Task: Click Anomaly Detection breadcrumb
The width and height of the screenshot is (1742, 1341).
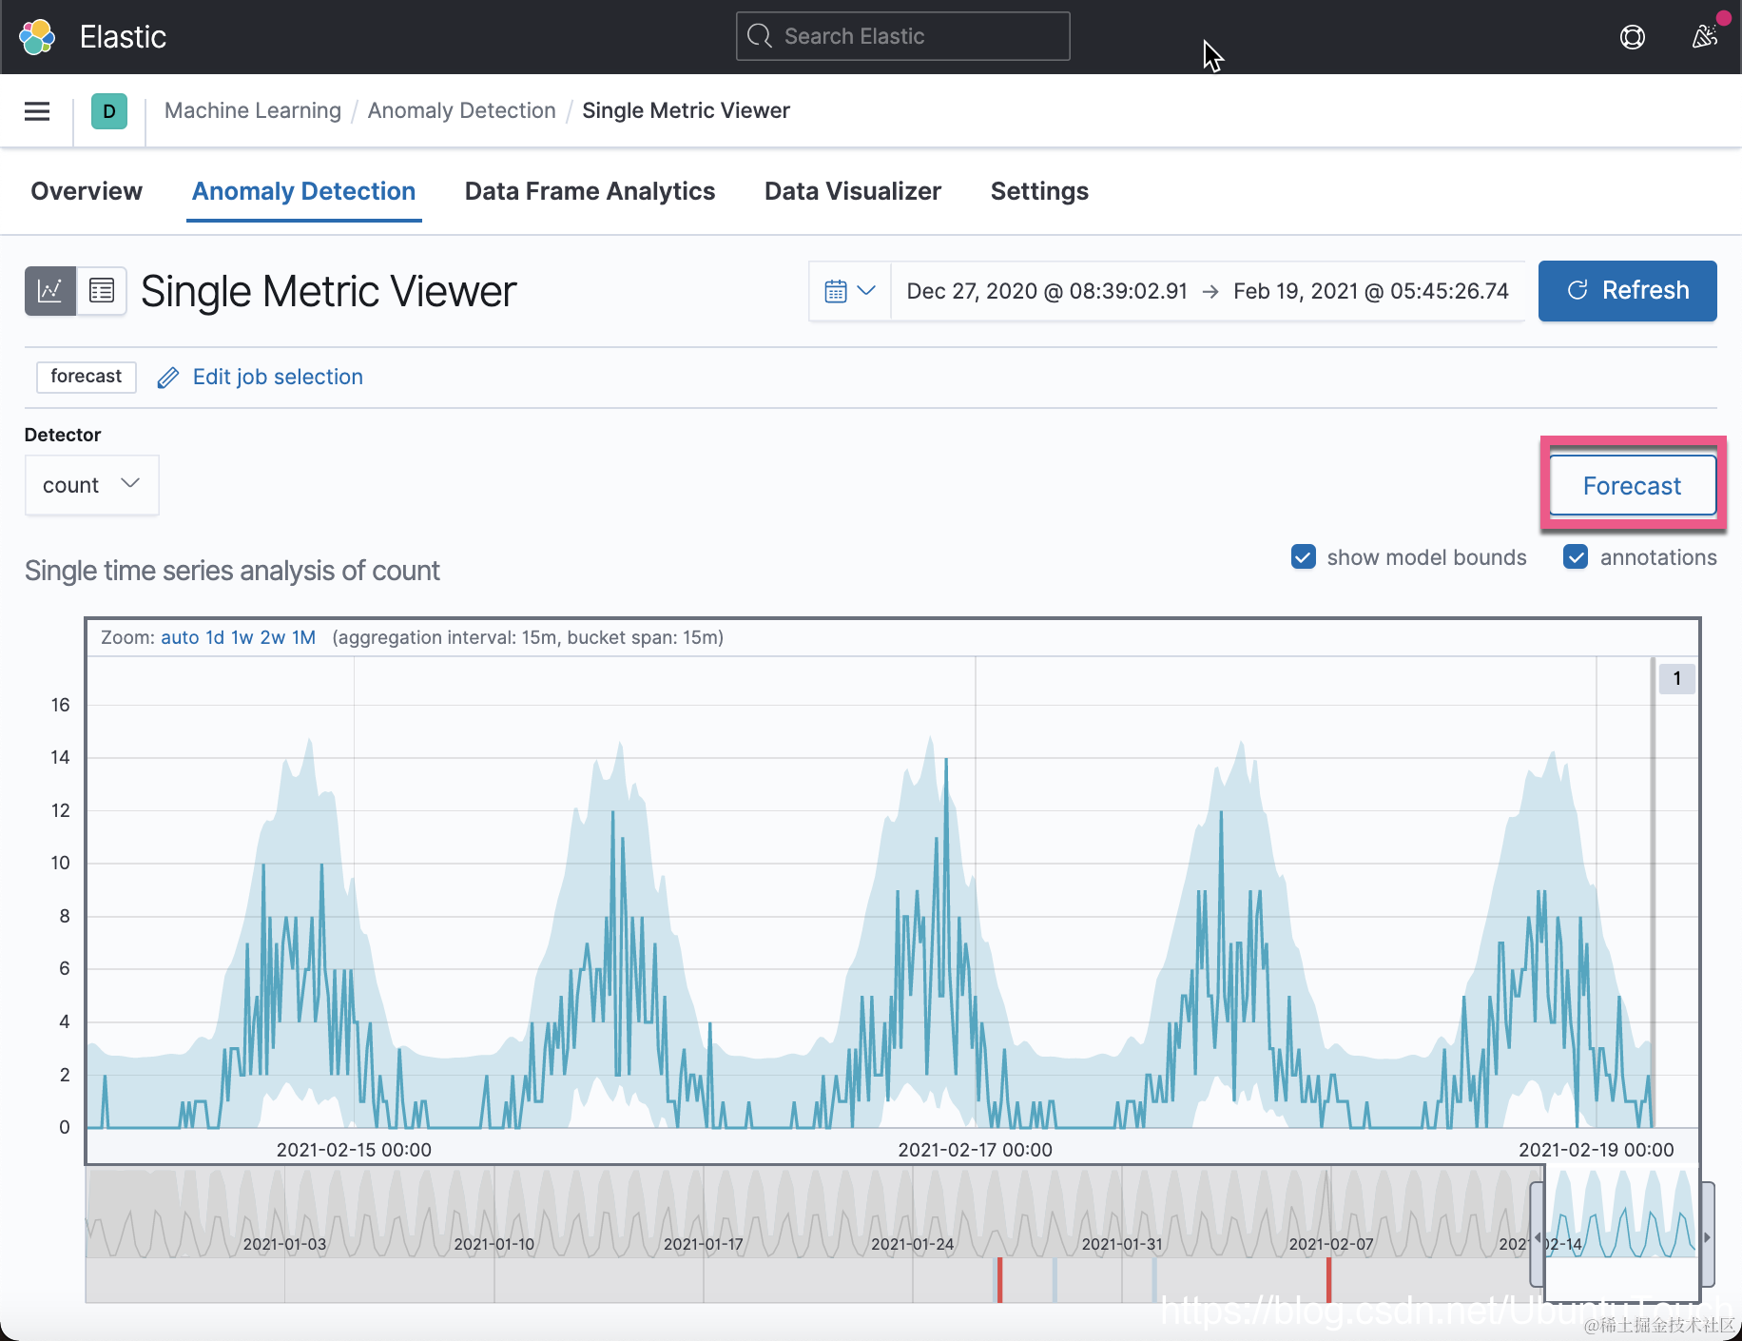Action: pos(462,111)
